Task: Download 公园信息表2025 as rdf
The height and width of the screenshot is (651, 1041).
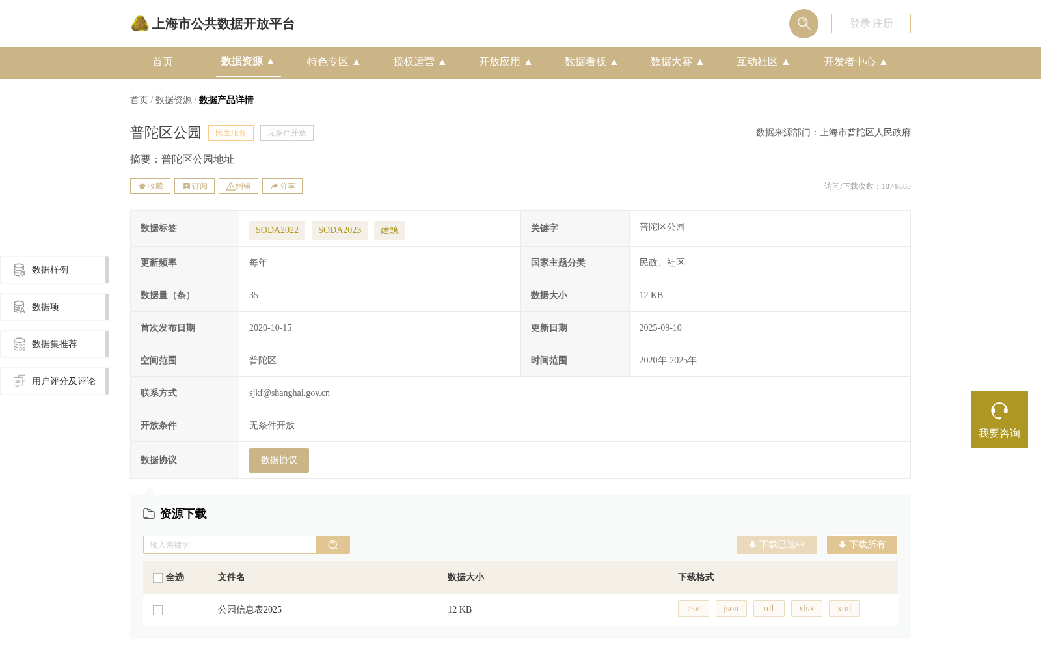Action: pyautogui.click(x=769, y=609)
